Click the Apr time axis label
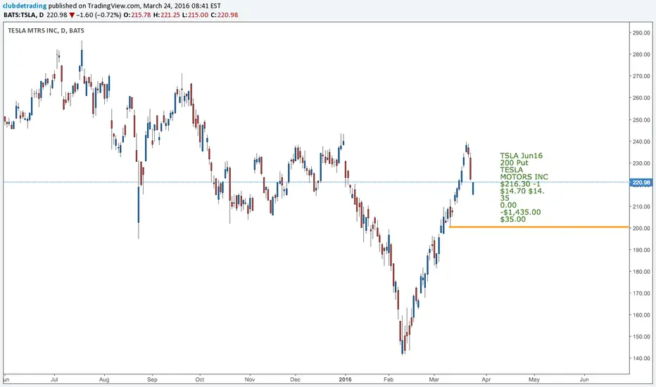The width and height of the screenshot is (656, 387). [486, 379]
